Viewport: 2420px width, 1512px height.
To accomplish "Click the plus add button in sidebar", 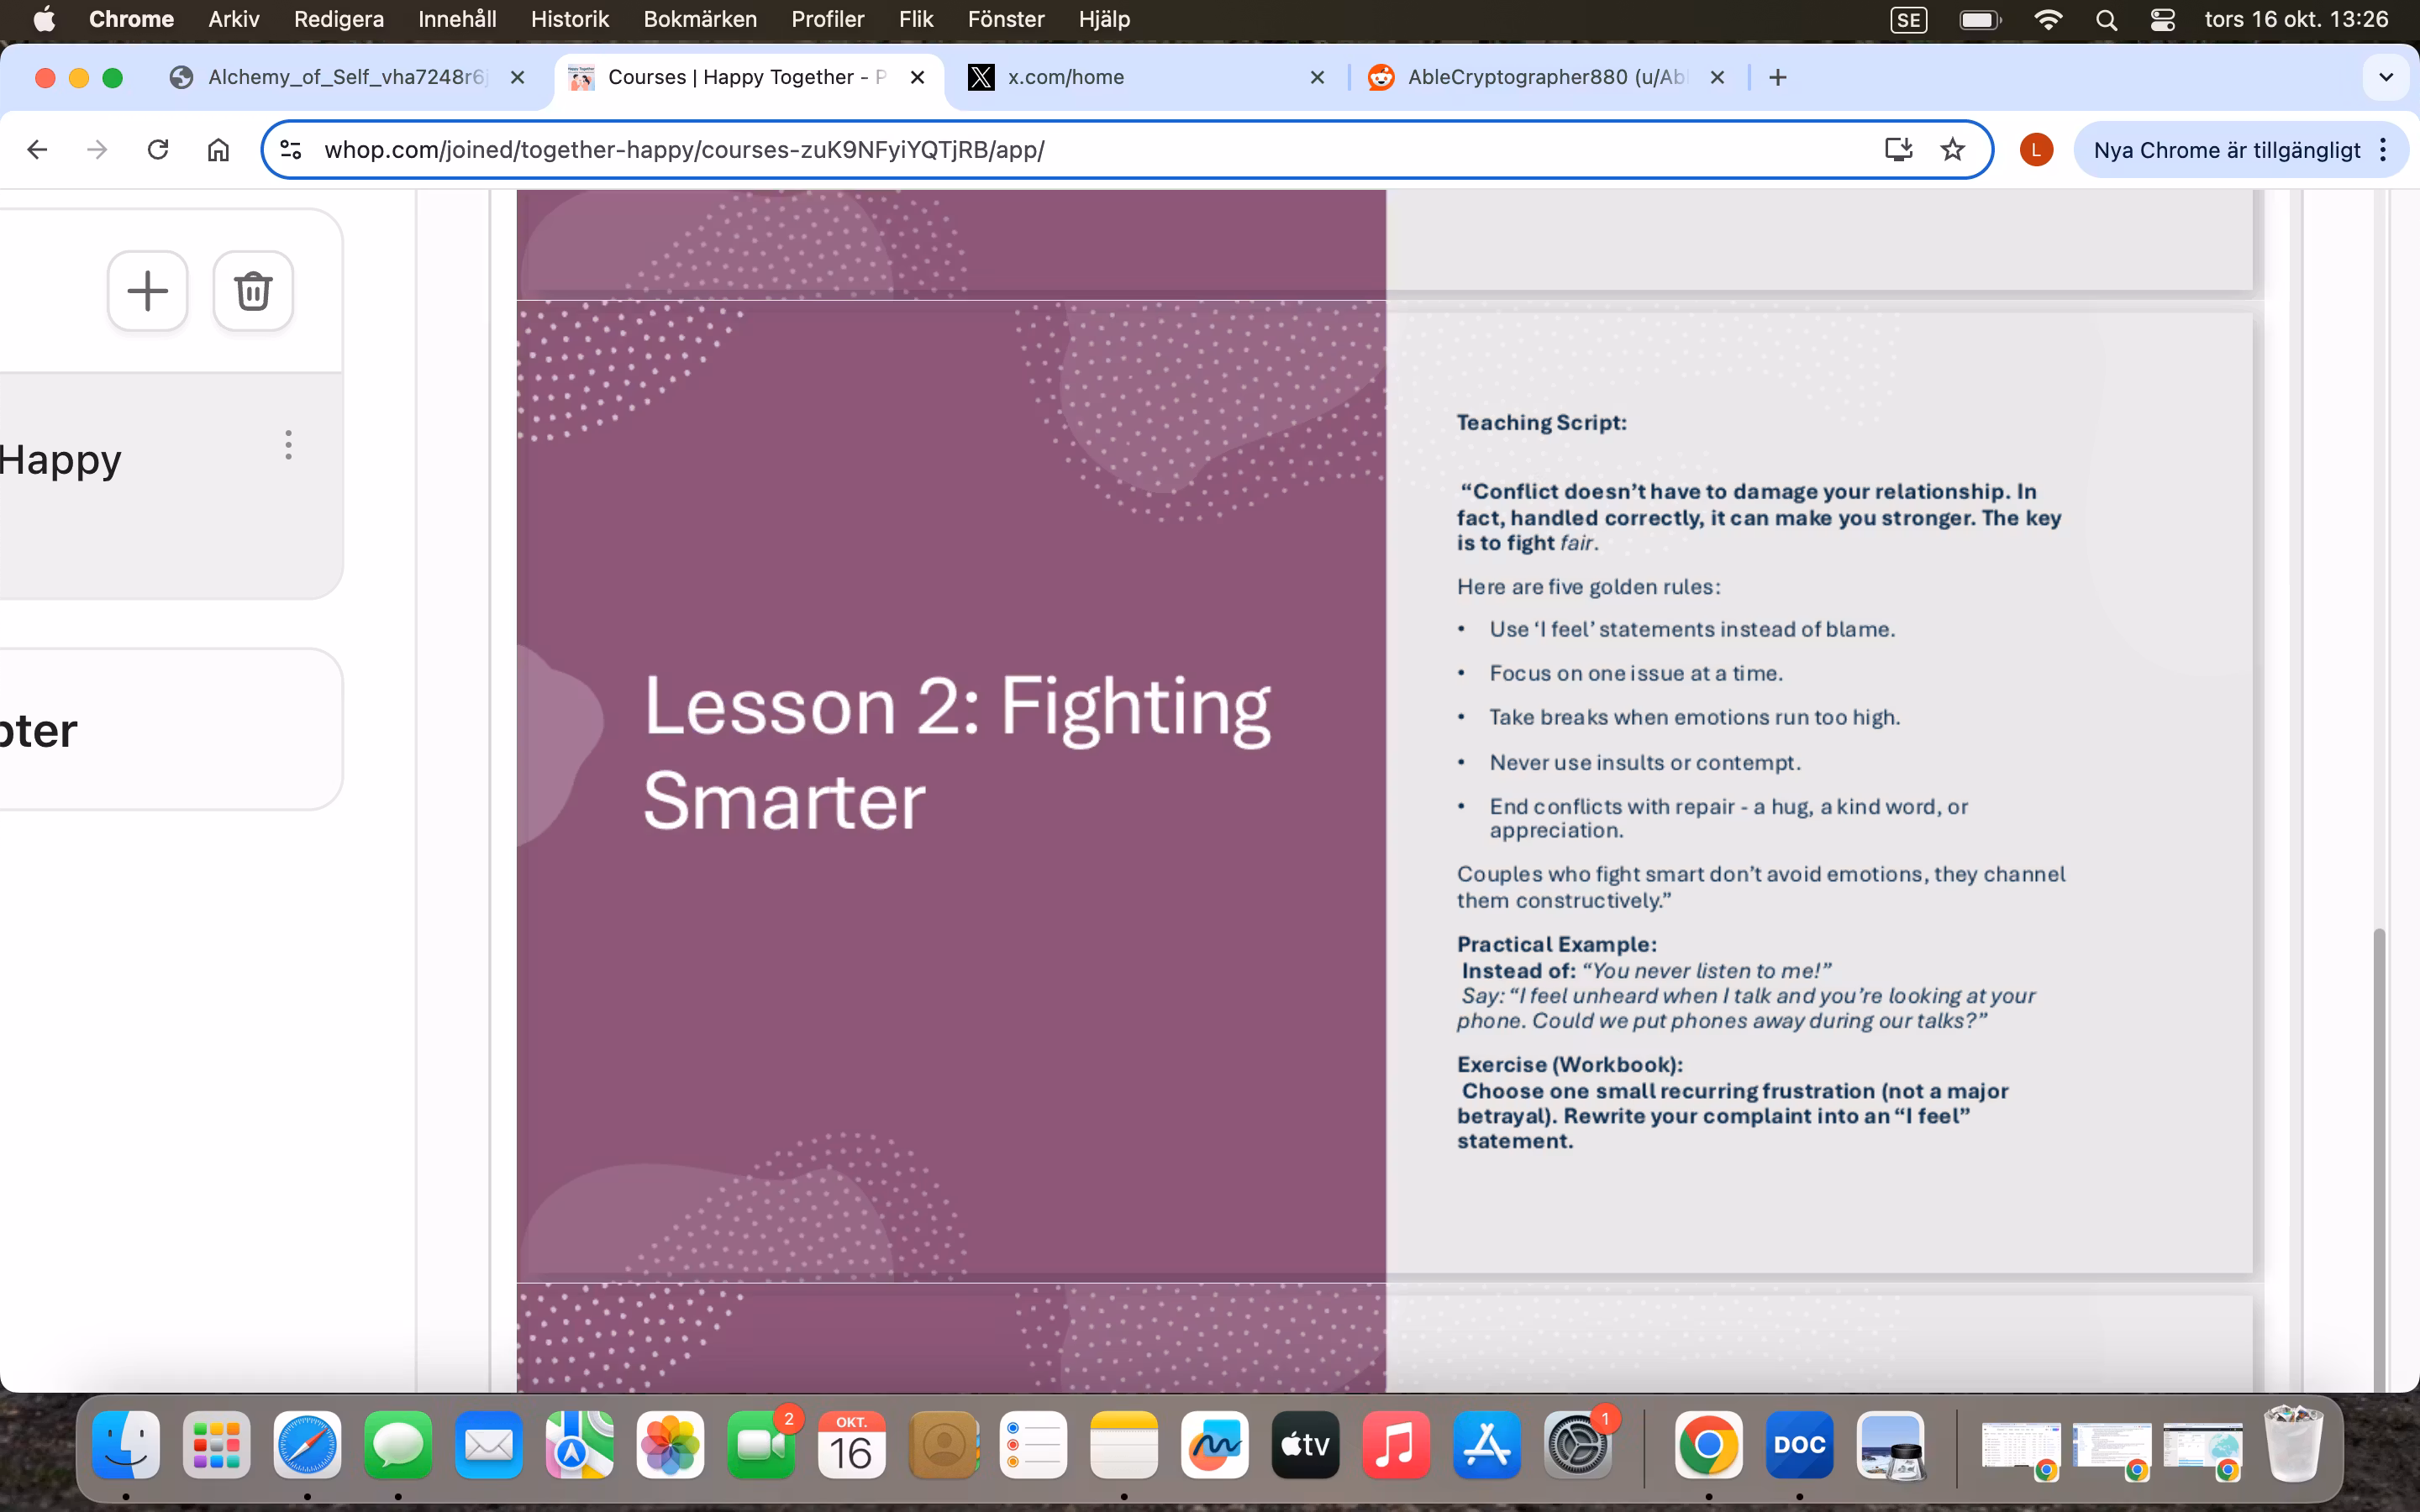I will coord(148,291).
